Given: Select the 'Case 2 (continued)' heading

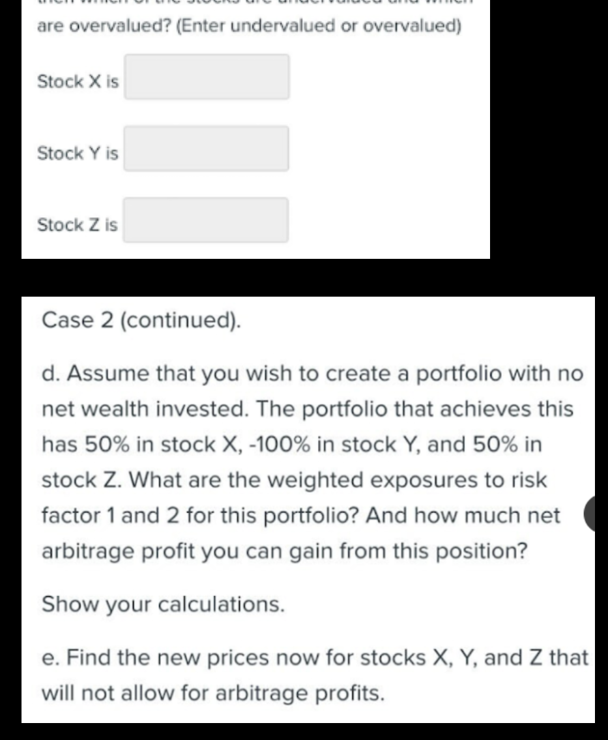Looking at the screenshot, I should pos(141,320).
